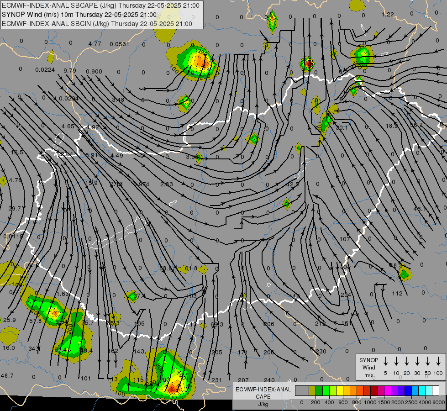The height and width of the screenshot is (411, 447).
Task: Click the wind arrow above the 30 label
Action: pos(417,361)
